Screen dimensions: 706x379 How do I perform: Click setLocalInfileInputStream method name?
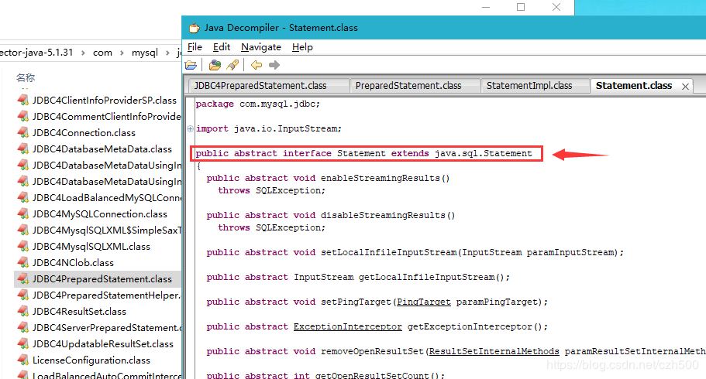(388, 253)
